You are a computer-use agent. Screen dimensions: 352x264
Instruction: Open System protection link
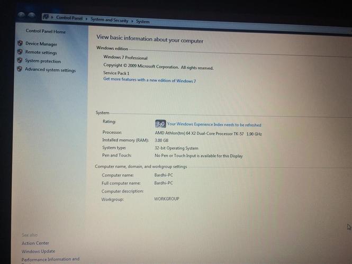pyautogui.click(x=43, y=61)
